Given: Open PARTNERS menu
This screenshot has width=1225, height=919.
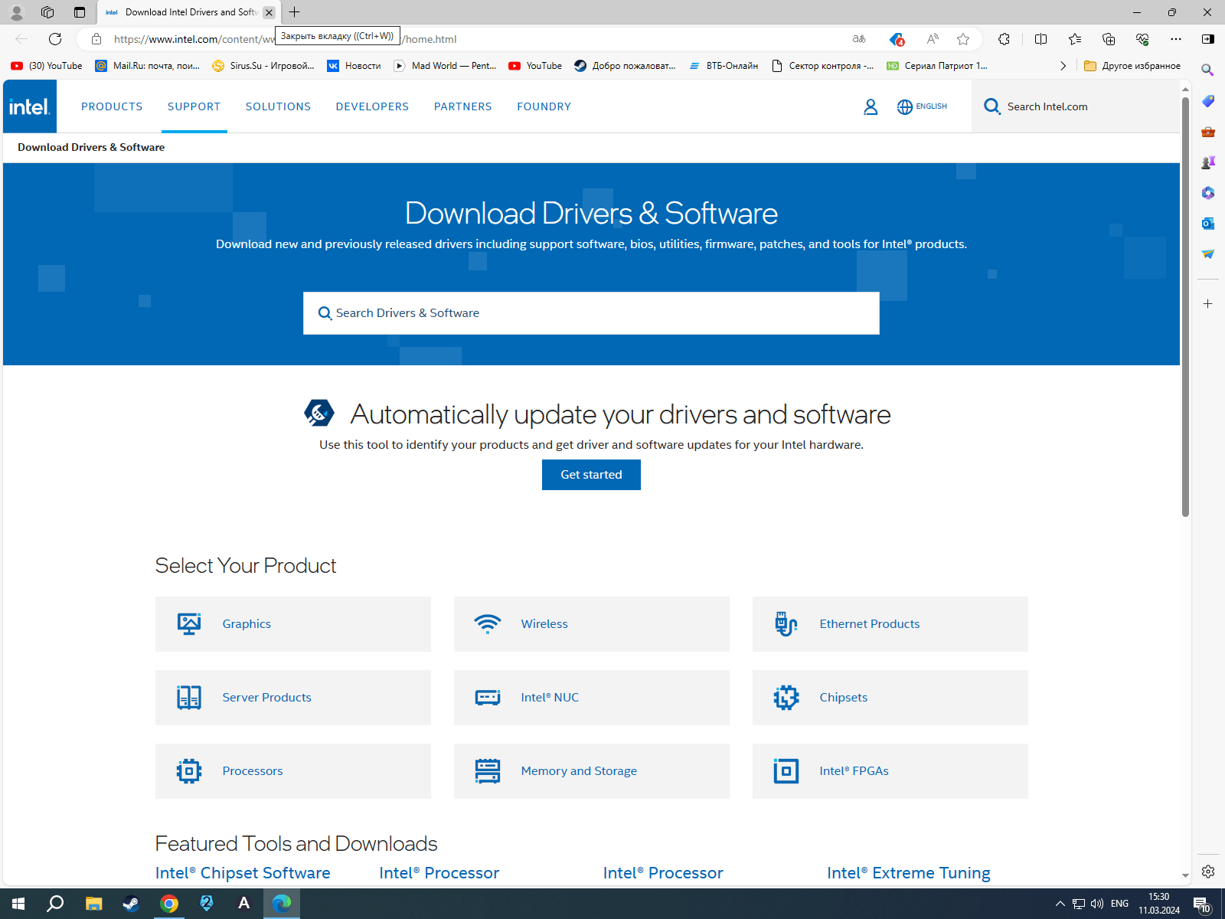Looking at the screenshot, I should 463,106.
